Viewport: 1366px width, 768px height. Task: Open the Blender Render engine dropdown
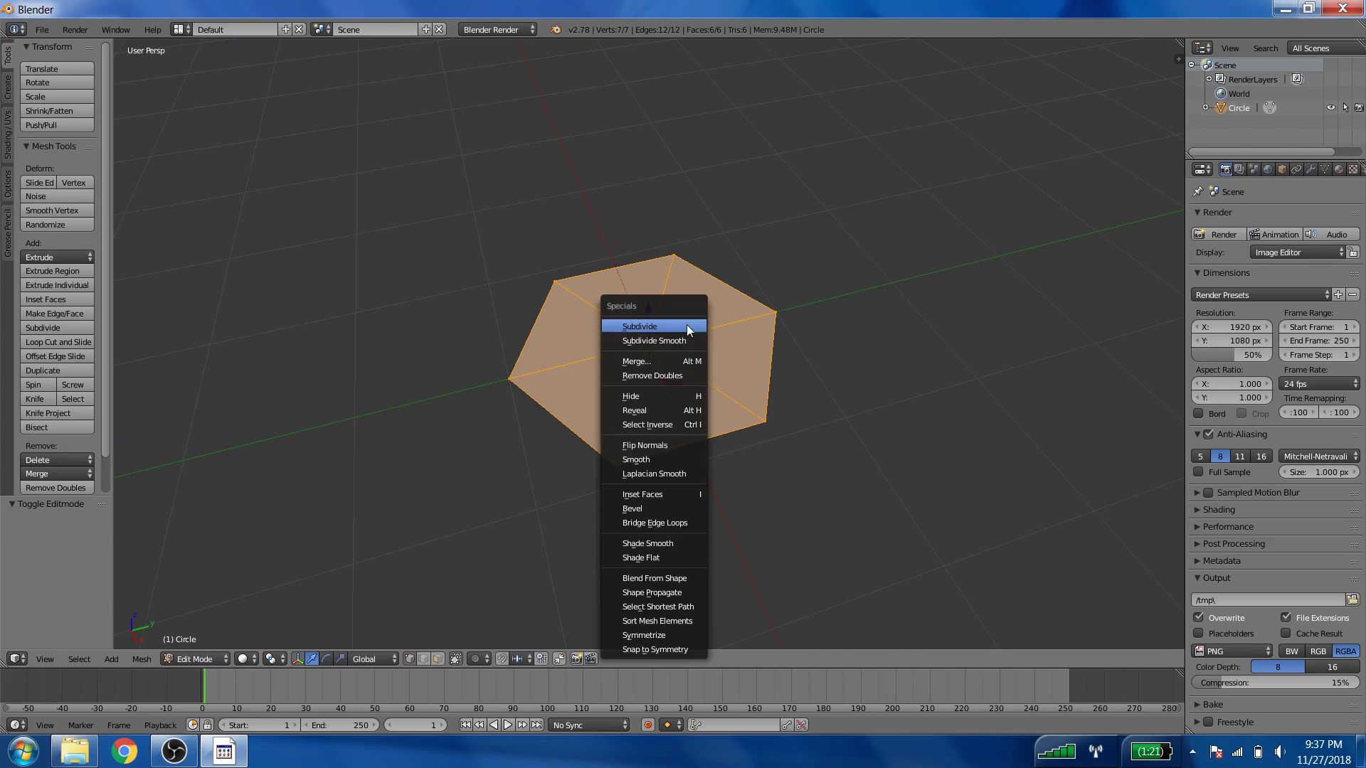(x=498, y=29)
